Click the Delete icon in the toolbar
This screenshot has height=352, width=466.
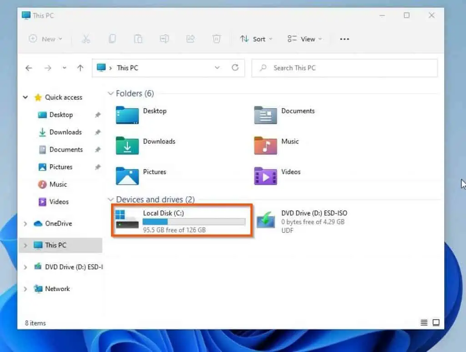(217, 39)
